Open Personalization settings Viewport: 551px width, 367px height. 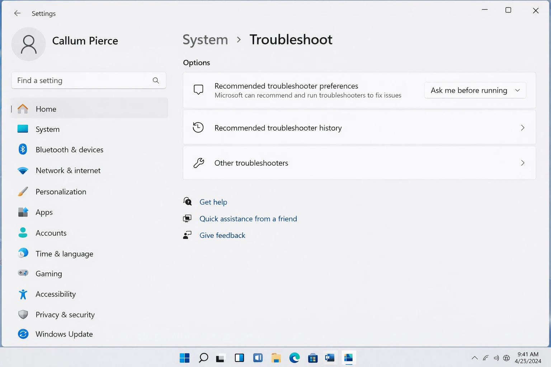point(61,191)
